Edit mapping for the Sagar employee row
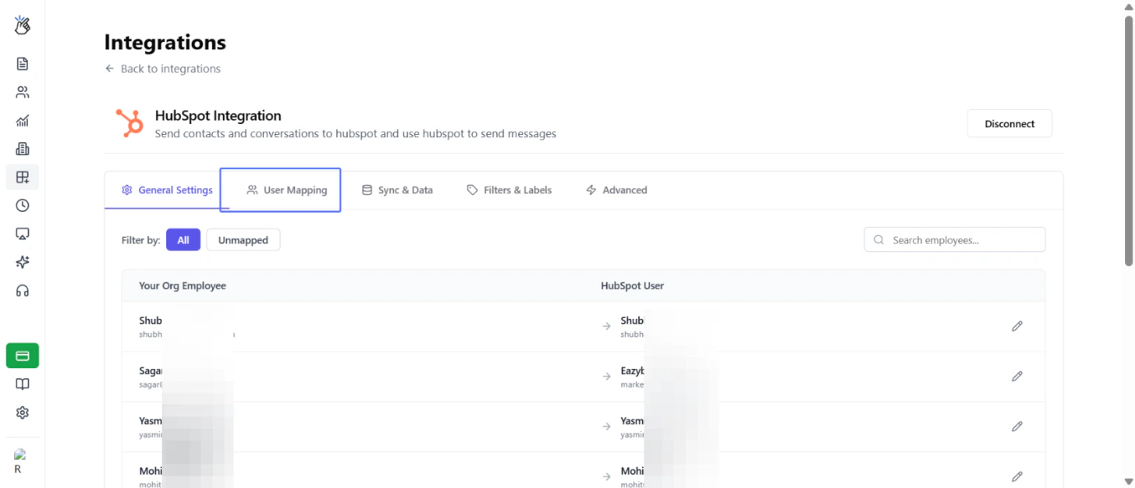Viewport: 1135px width, 488px height. pyautogui.click(x=1017, y=376)
